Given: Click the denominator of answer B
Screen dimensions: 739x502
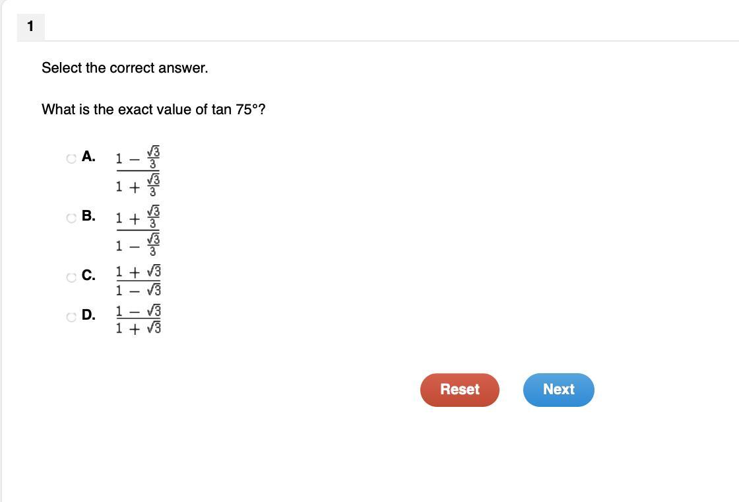Looking at the screenshot, I should (138, 244).
